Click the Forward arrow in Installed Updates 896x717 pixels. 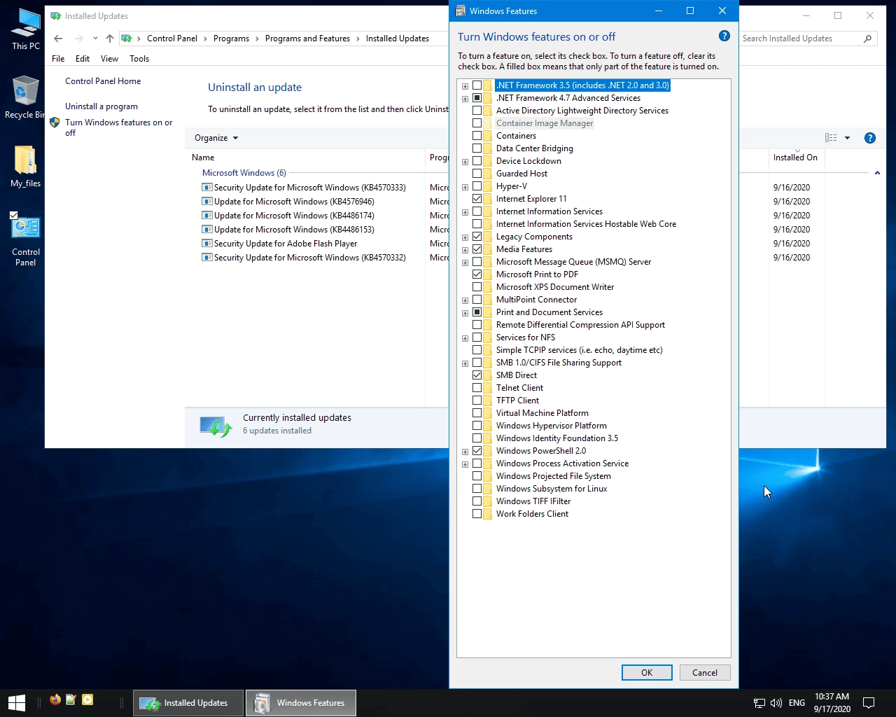pyautogui.click(x=78, y=39)
